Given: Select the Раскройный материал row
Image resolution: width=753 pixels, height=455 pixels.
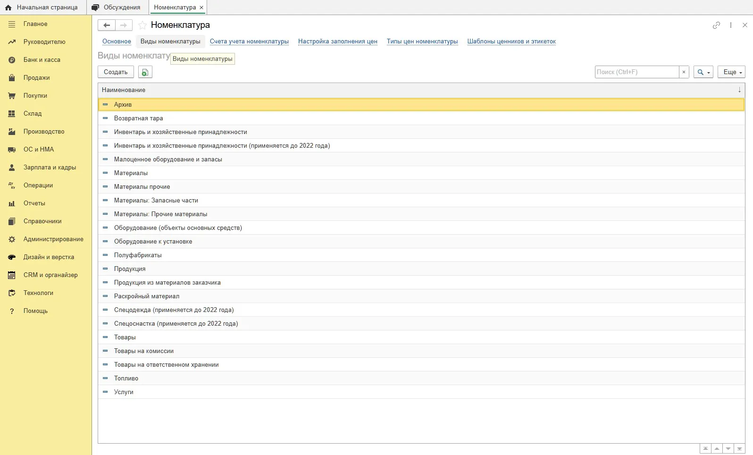Looking at the screenshot, I should (421, 296).
